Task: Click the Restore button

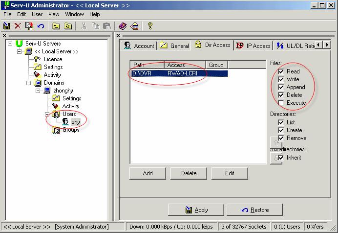Action: 254,210
